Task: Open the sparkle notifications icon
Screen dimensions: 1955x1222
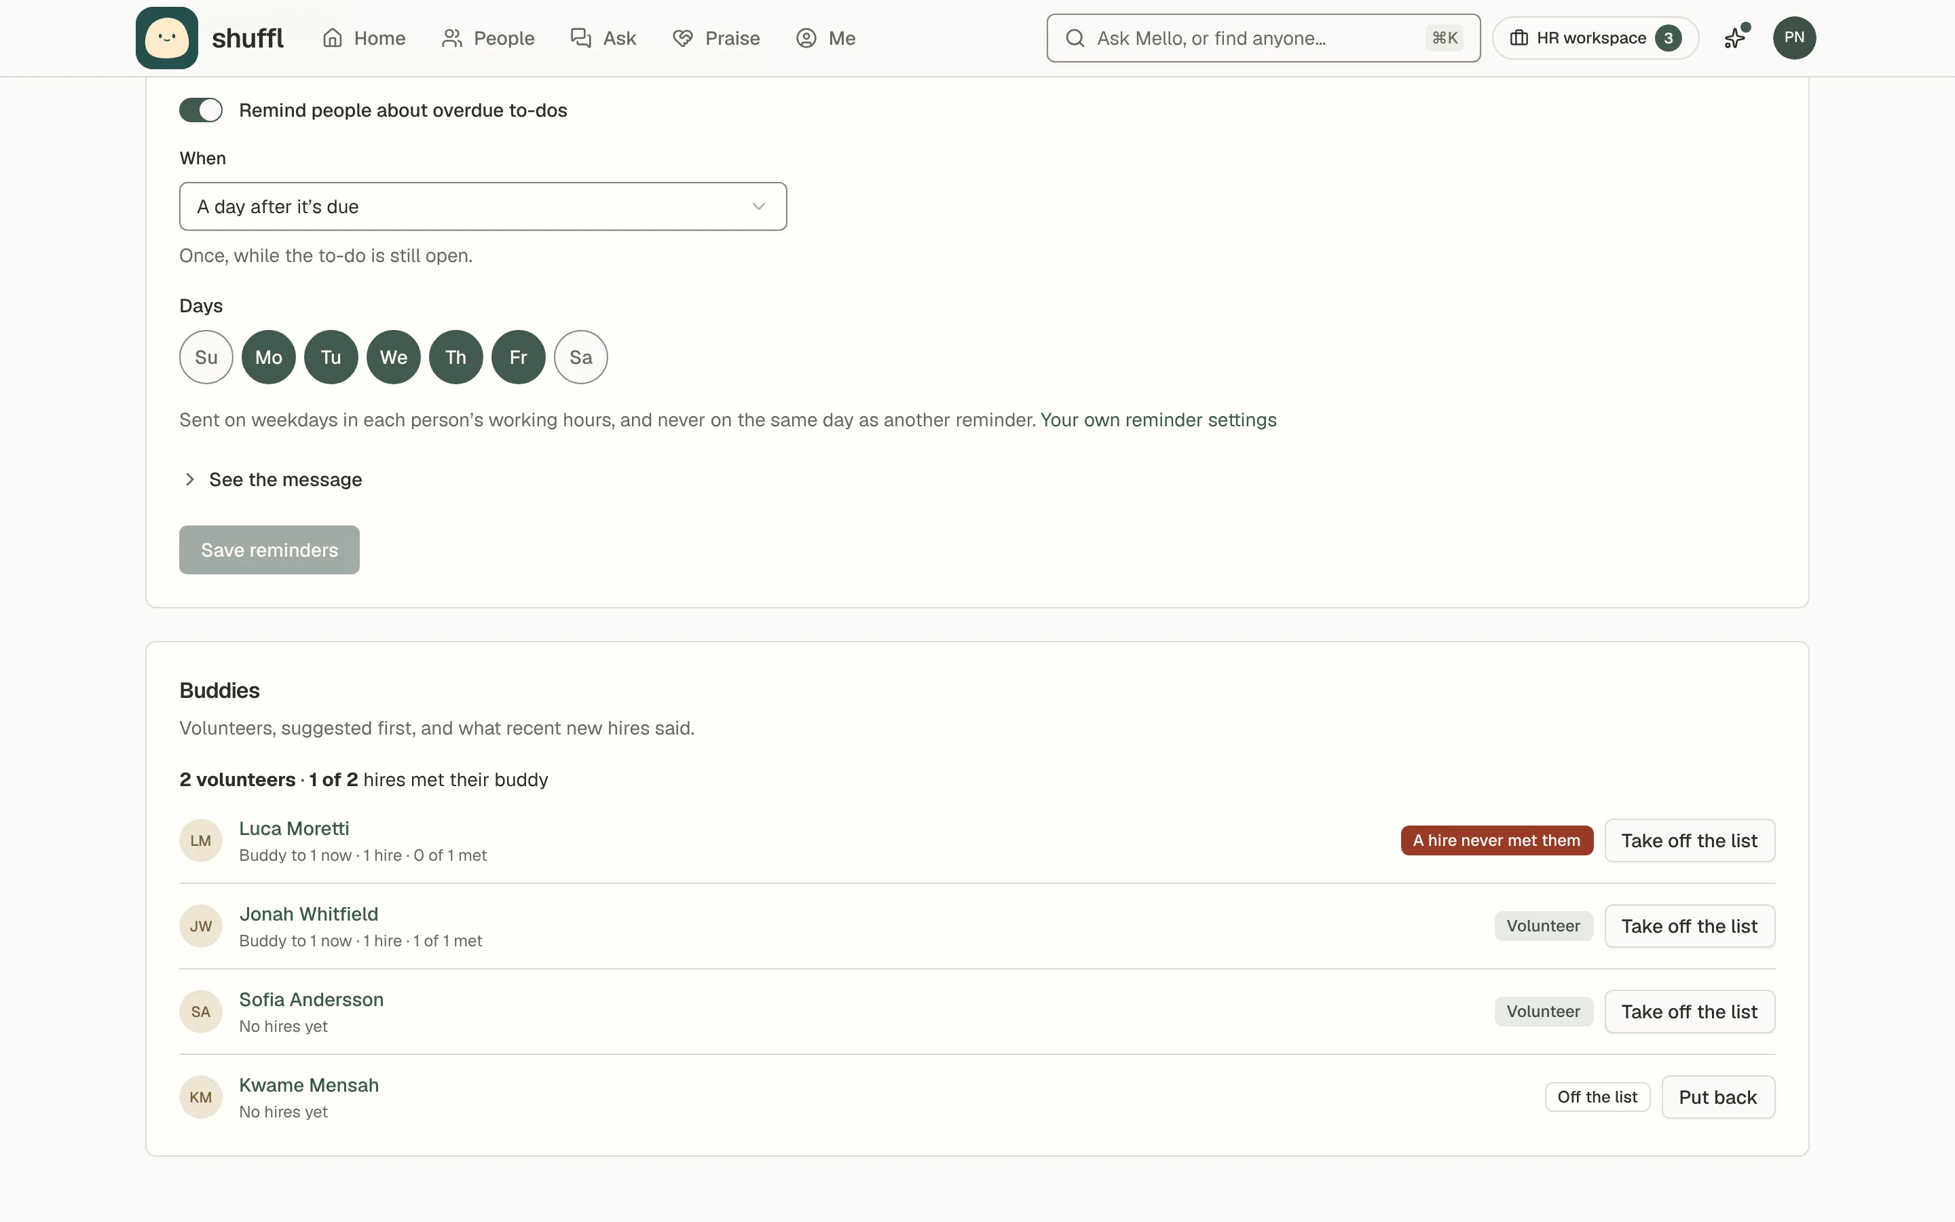Action: click(1735, 38)
